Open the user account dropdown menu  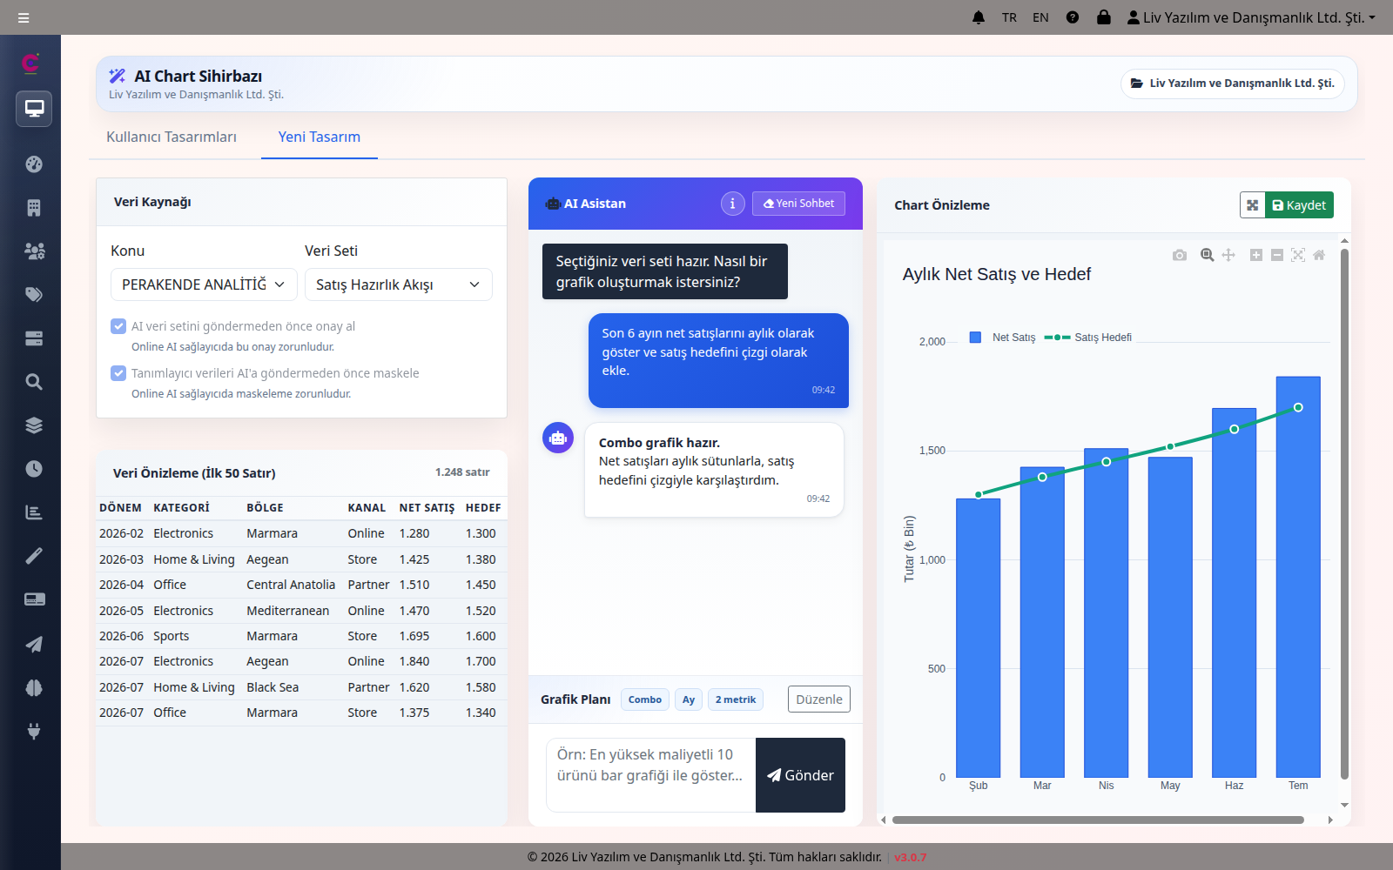click(1251, 17)
